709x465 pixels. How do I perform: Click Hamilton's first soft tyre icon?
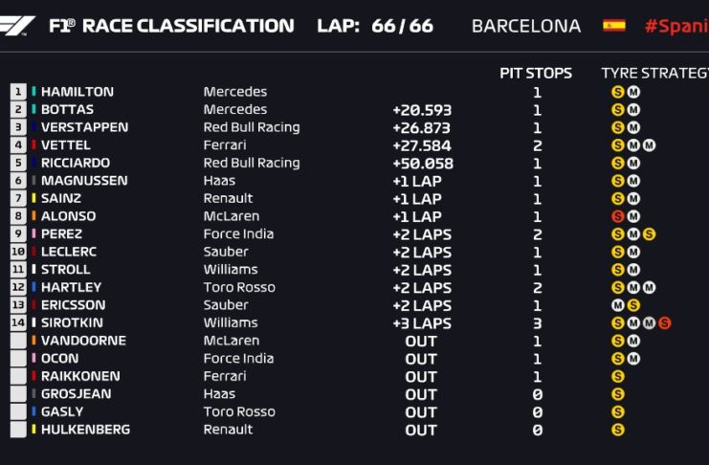[x=617, y=93]
